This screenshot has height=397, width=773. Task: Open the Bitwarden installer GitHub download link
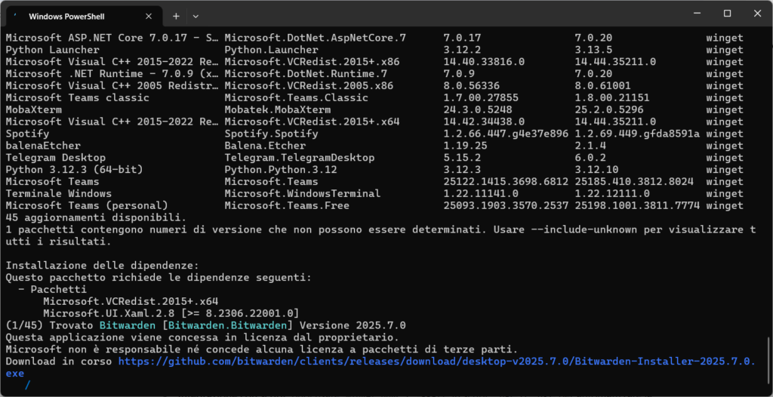[436, 362]
